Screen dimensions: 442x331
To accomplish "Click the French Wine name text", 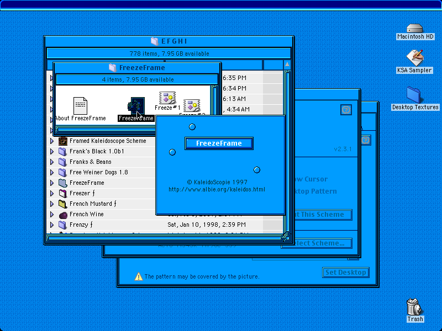I will point(87,214).
